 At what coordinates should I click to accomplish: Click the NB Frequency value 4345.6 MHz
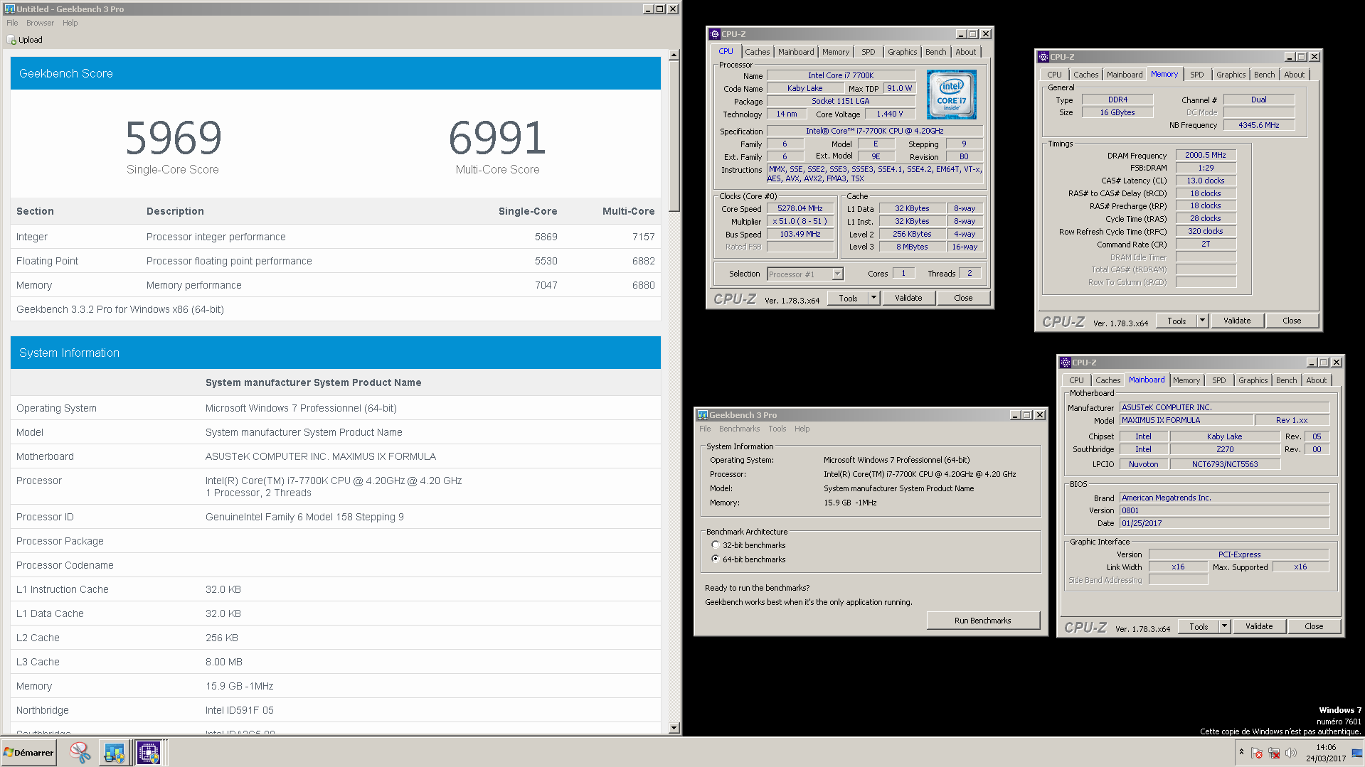[1259, 125]
